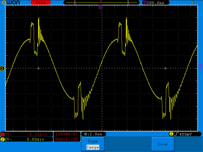Click the Depth:10K memory depth readout

[67, 139]
